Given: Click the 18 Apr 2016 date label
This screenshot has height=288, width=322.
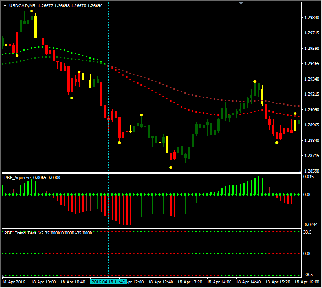Looking at the screenshot, I should click(14, 282).
